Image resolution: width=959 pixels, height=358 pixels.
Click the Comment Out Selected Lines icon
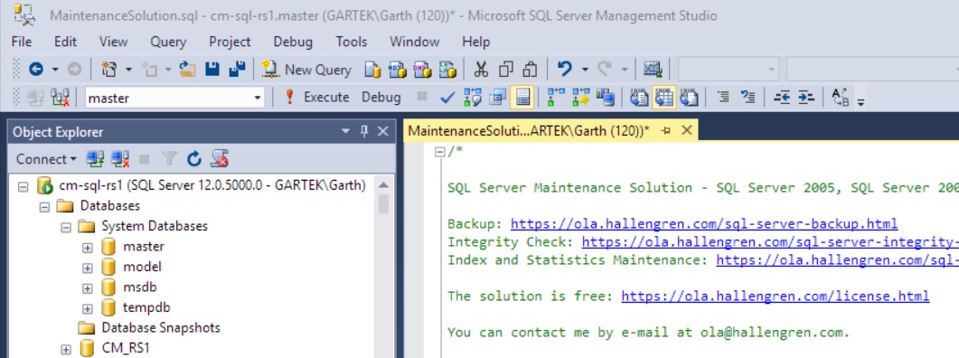723,97
